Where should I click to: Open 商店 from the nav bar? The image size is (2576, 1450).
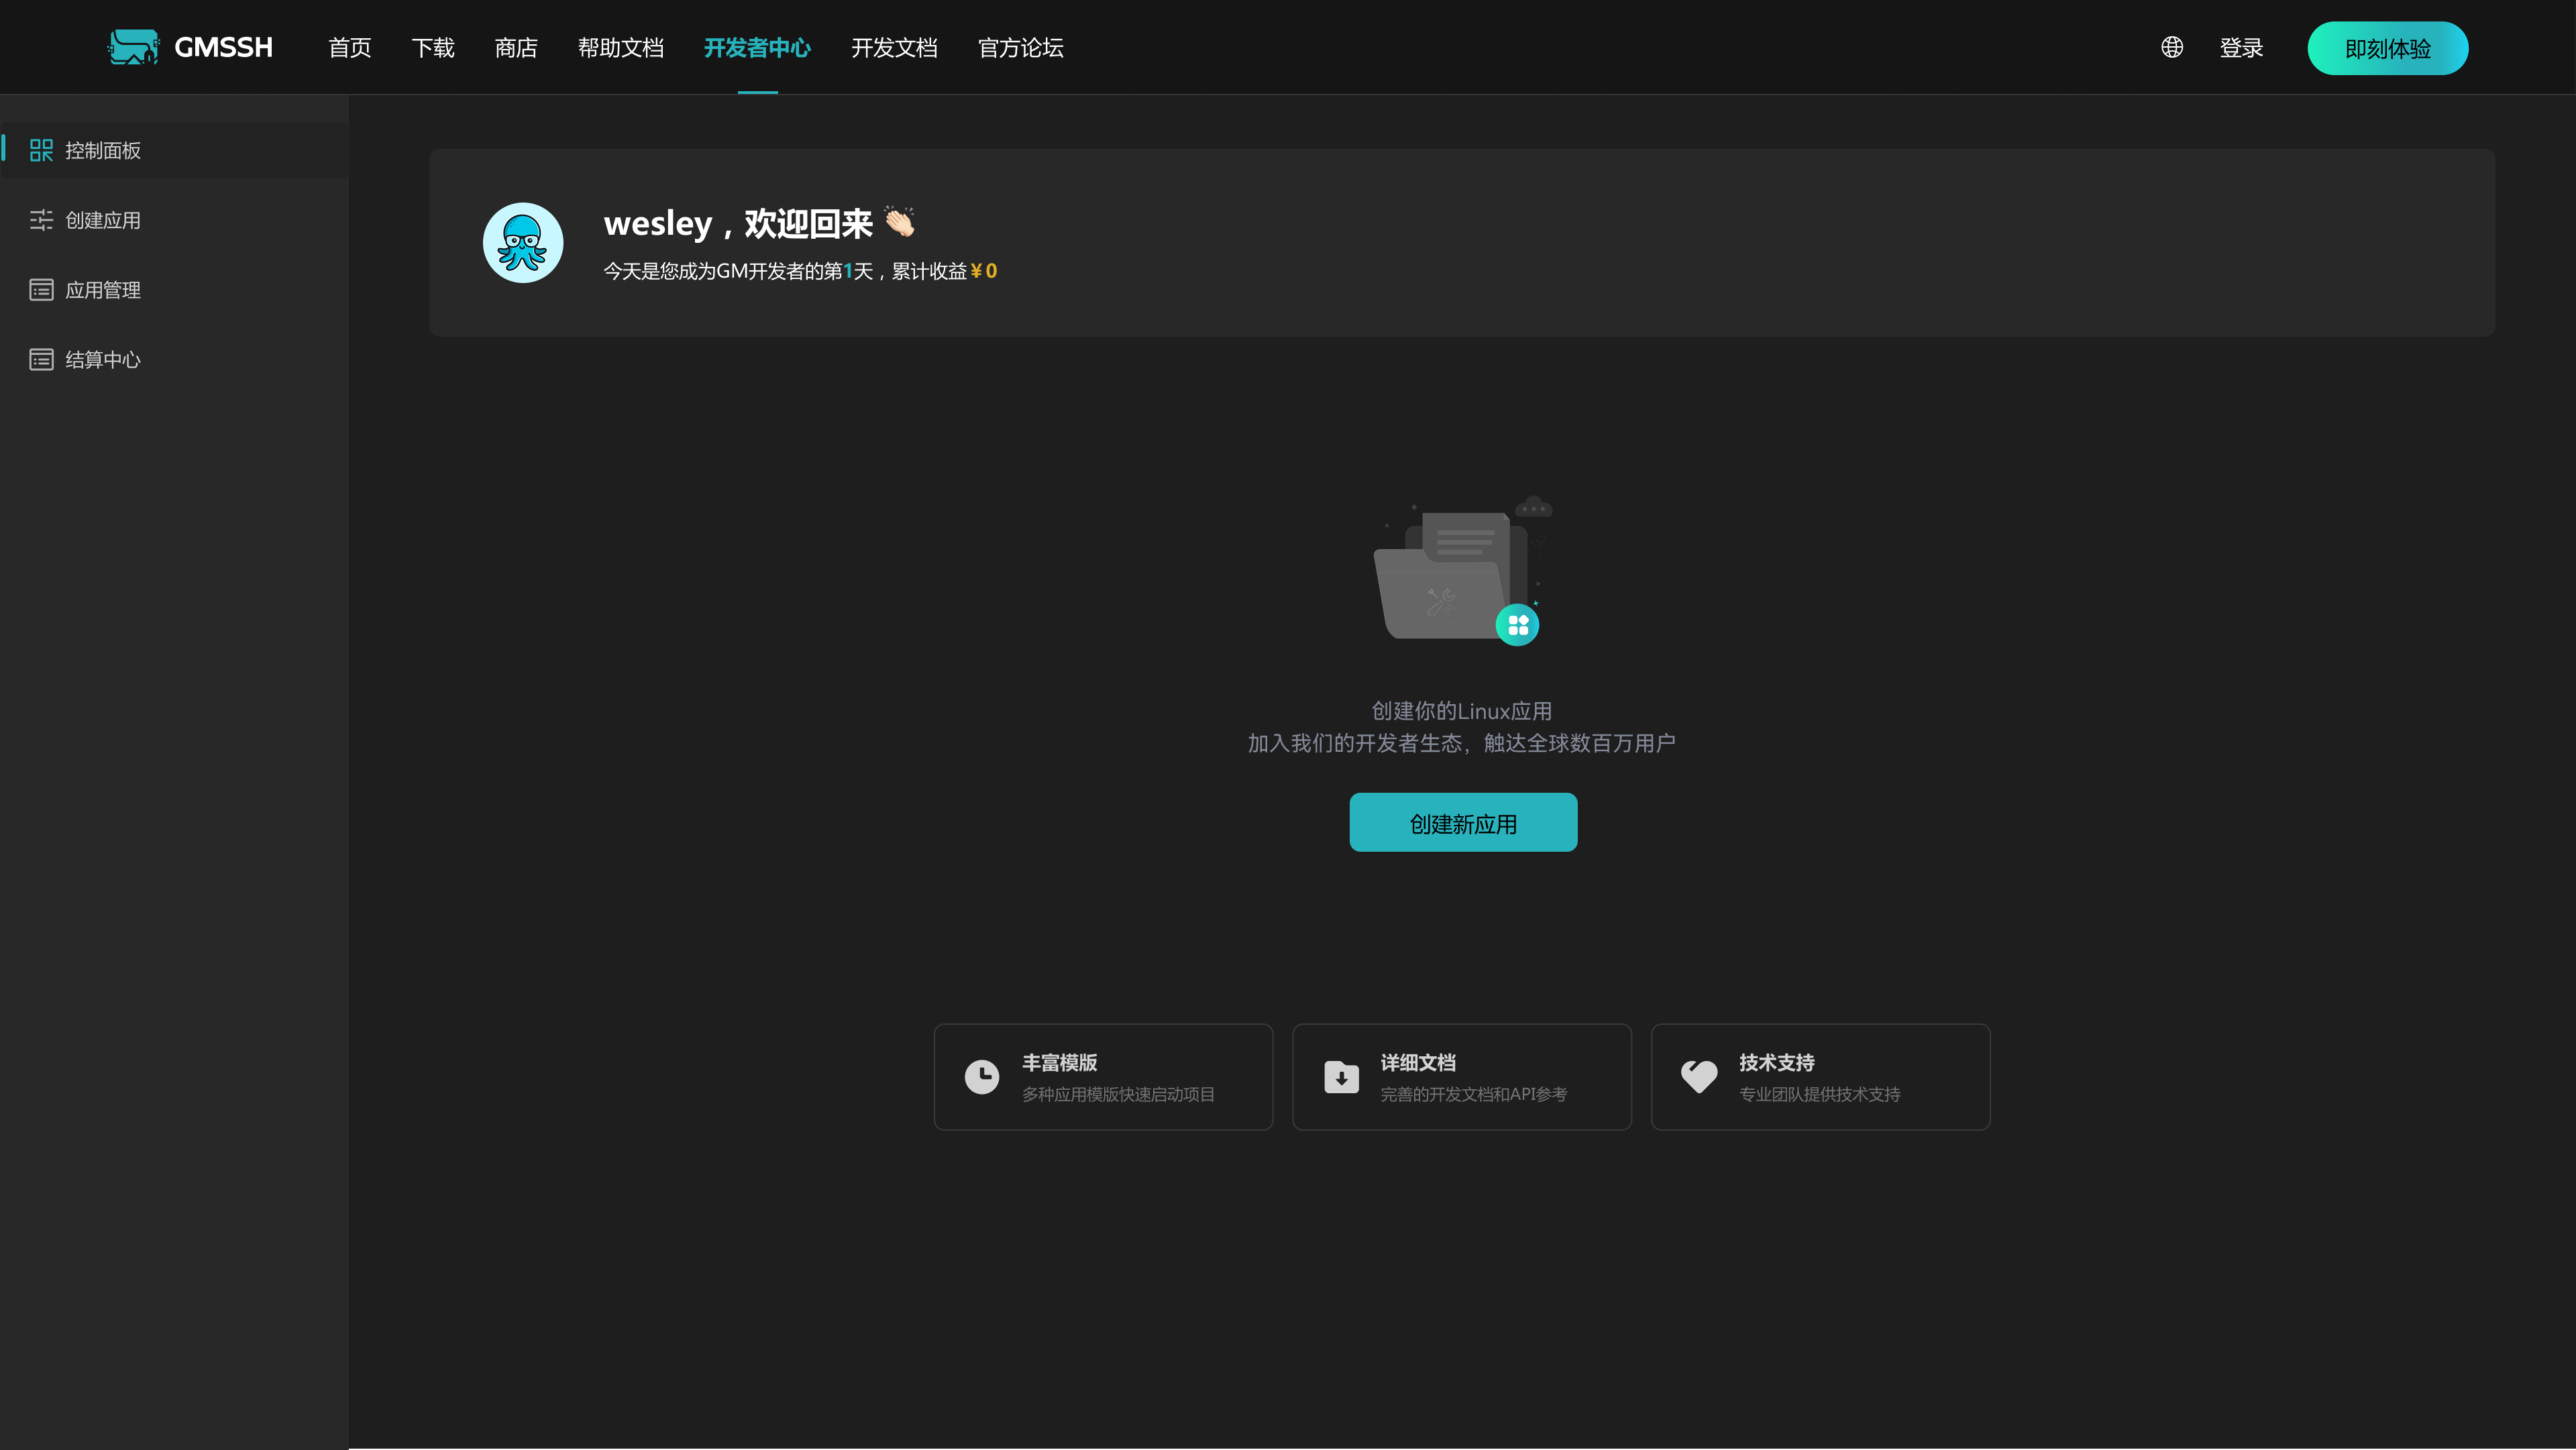(x=515, y=48)
